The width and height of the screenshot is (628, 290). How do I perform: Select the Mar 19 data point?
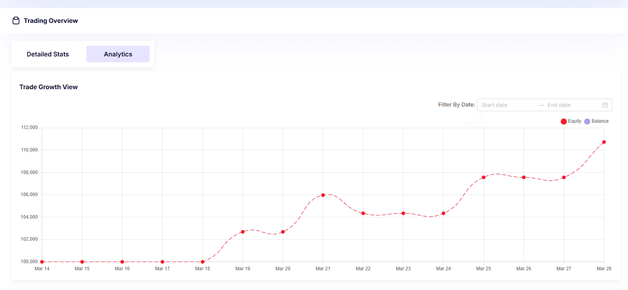(243, 232)
